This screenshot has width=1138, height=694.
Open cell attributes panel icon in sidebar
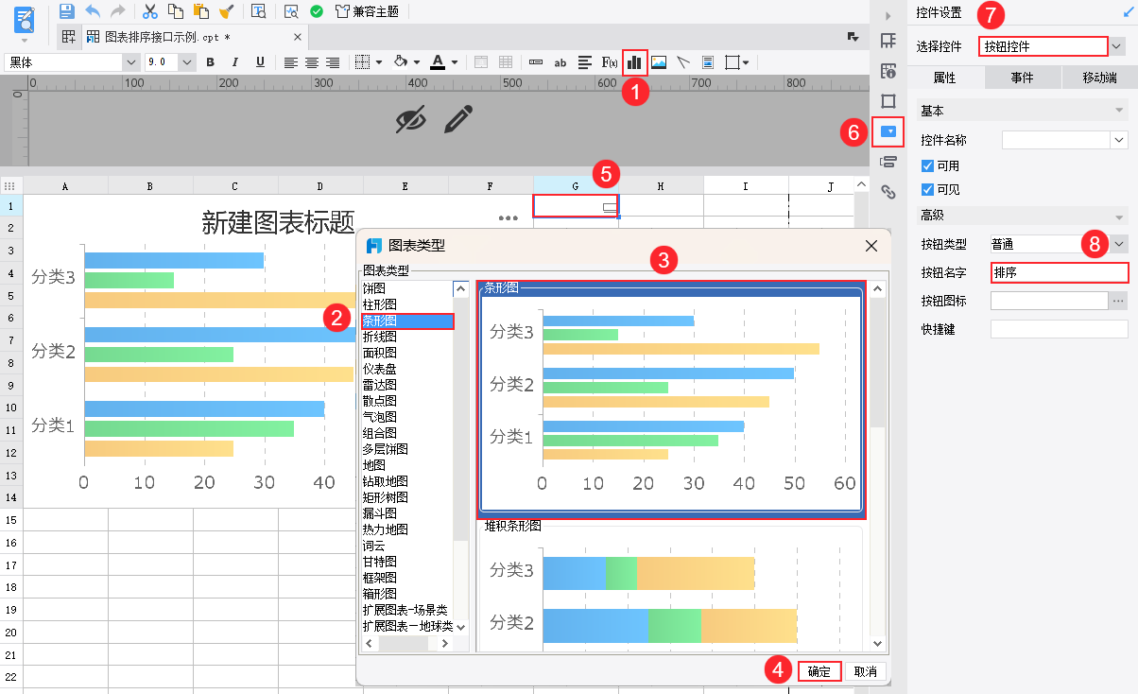coord(888,71)
